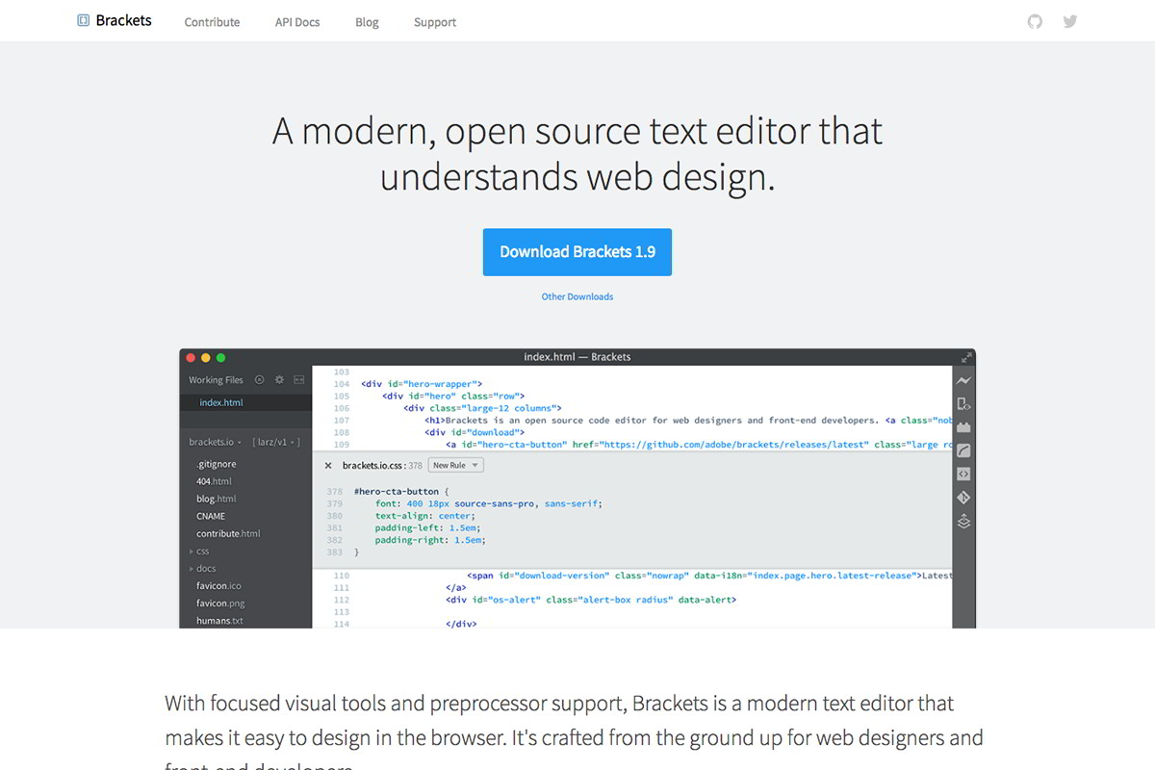Image resolution: width=1155 pixels, height=770 pixels.
Task: Select the .gitignore file
Action: coord(217,465)
